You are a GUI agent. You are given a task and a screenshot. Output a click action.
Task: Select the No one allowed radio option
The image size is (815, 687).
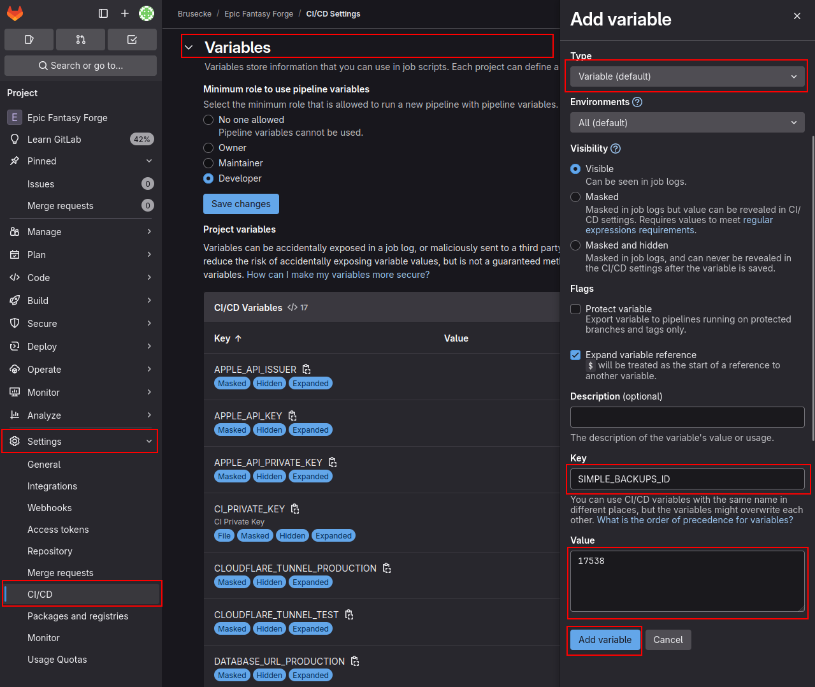pyautogui.click(x=208, y=120)
